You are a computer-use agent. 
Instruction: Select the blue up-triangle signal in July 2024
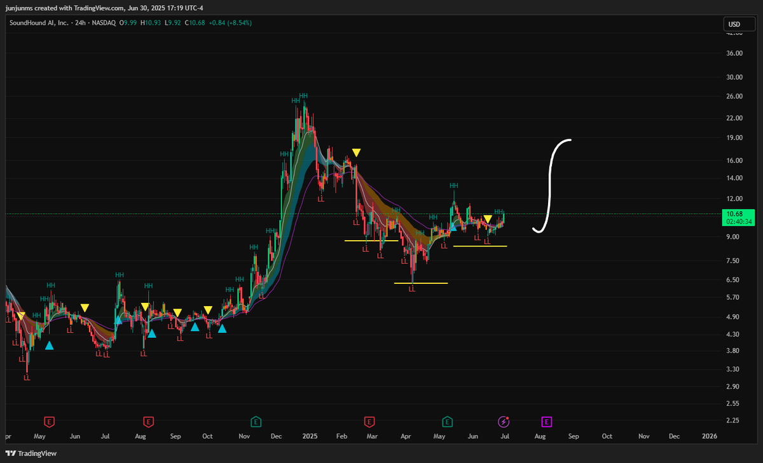118,320
